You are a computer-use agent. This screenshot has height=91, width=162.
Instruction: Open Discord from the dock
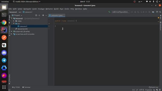coord(4,53)
